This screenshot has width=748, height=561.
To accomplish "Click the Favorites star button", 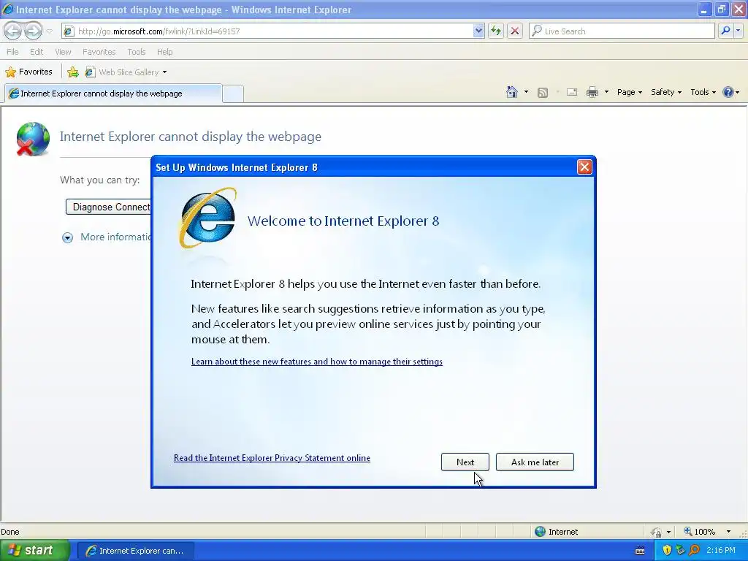I will 28,72.
